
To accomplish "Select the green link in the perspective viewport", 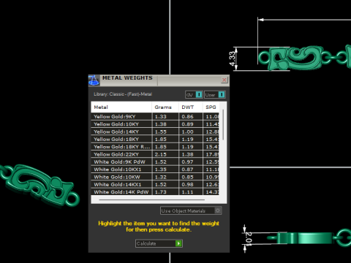I will (x=40, y=185).
